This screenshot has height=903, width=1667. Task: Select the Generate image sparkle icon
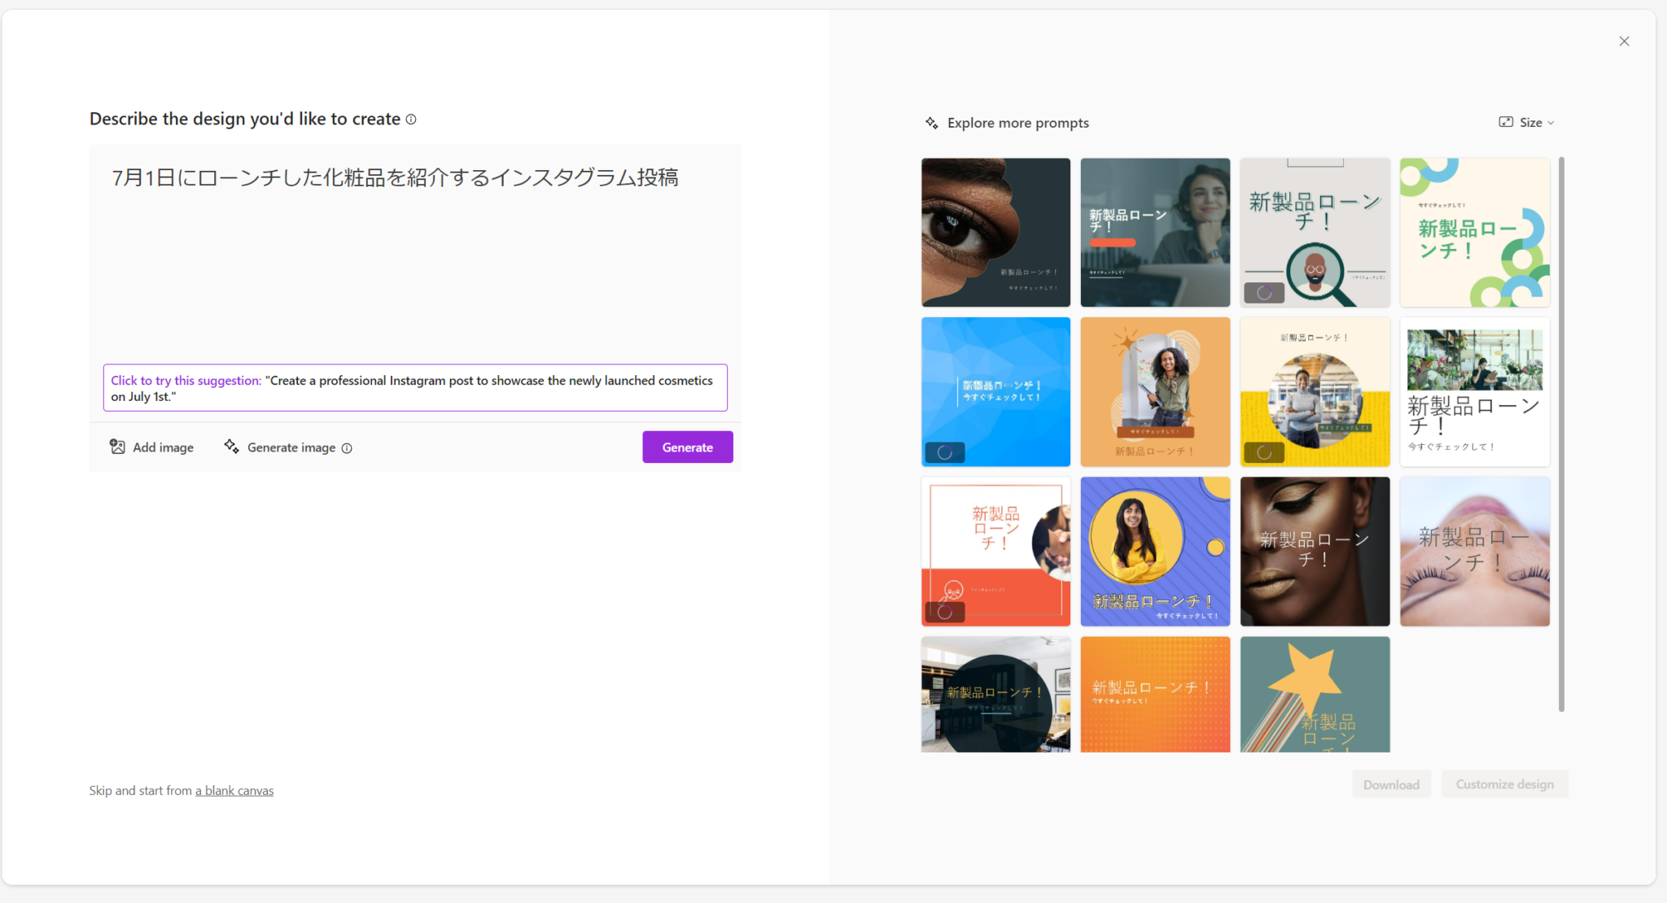[x=231, y=447]
